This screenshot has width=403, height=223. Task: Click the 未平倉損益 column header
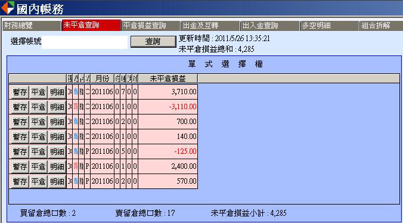click(x=168, y=79)
